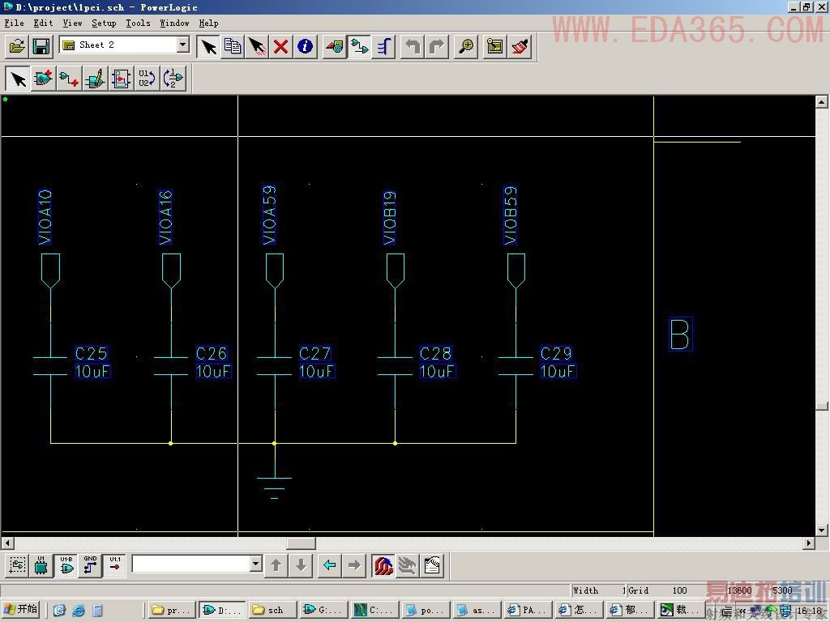Click the Hierarchy component block icon

tap(122, 79)
